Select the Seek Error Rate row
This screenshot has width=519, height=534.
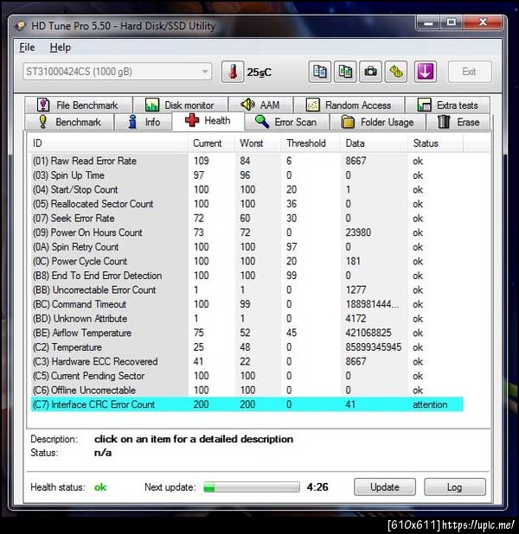pos(247,218)
